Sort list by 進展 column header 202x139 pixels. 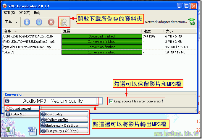[x=101, y=31]
